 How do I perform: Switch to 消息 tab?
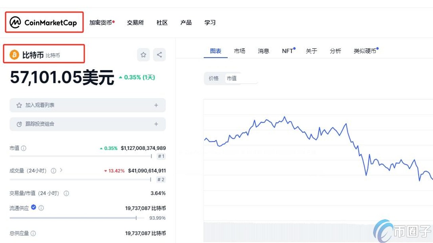[x=264, y=51]
